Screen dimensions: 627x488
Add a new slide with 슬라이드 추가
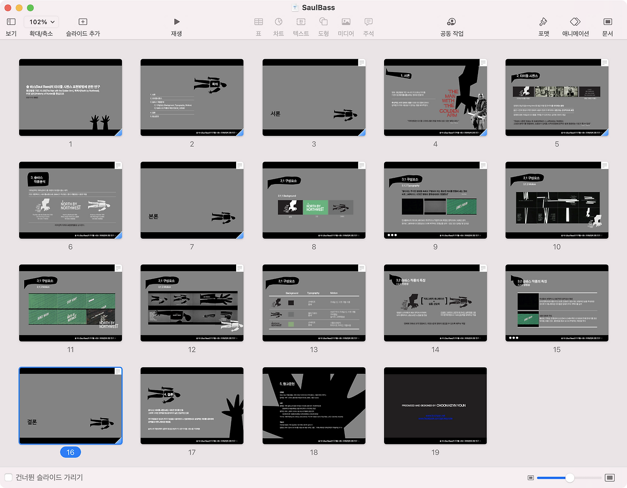click(83, 22)
